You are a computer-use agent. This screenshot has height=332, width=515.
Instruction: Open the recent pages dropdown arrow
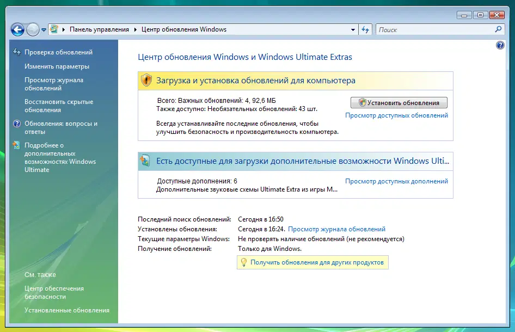[44, 30]
